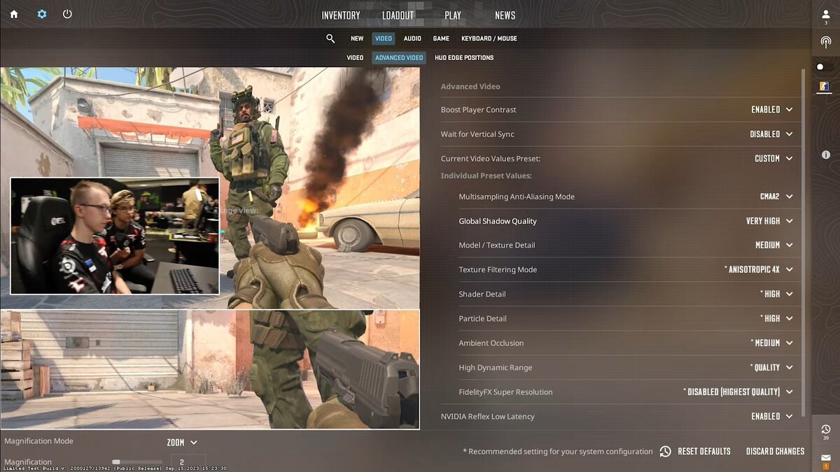Click the magnified lower preview image

tap(210, 369)
